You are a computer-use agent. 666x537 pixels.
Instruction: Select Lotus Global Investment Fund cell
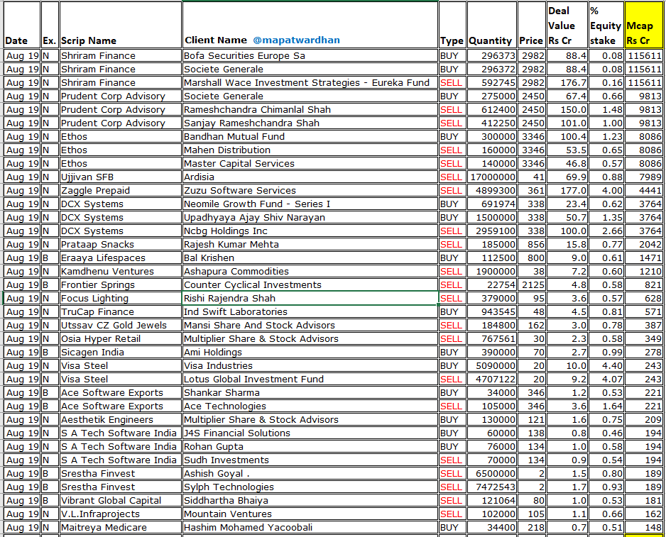(x=310, y=379)
